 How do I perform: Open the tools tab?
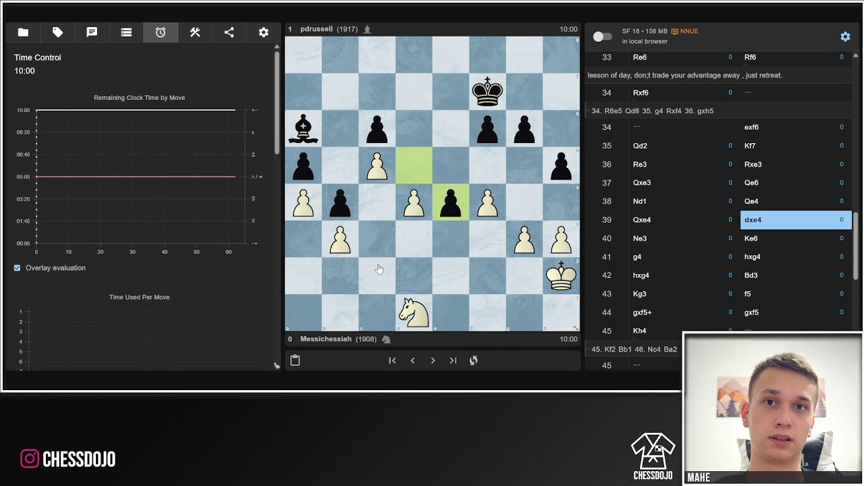(195, 32)
